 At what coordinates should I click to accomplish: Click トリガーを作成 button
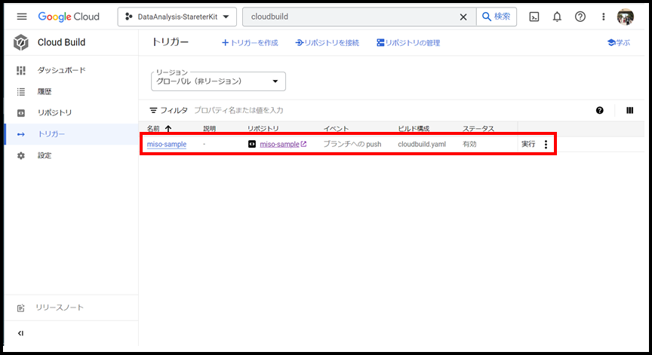250,43
